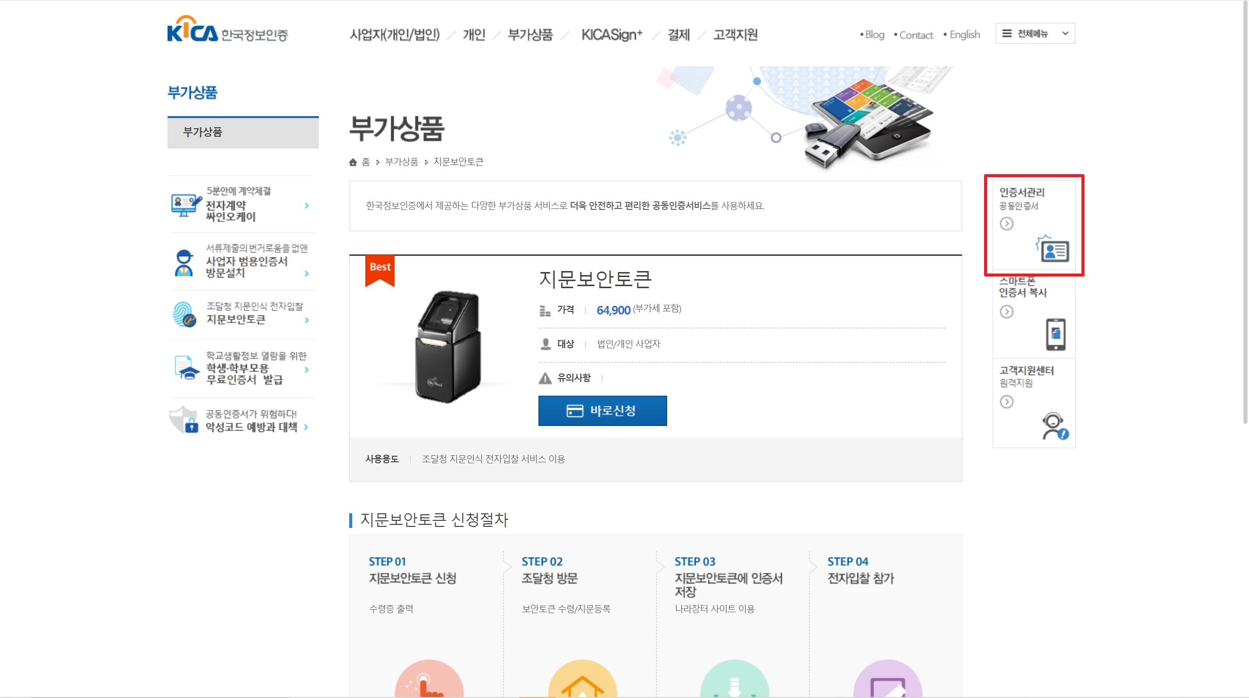Open 스마트폰 인증서 복사 quick menu
This screenshot has width=1249, height=698.
[x=1034, y=314]
